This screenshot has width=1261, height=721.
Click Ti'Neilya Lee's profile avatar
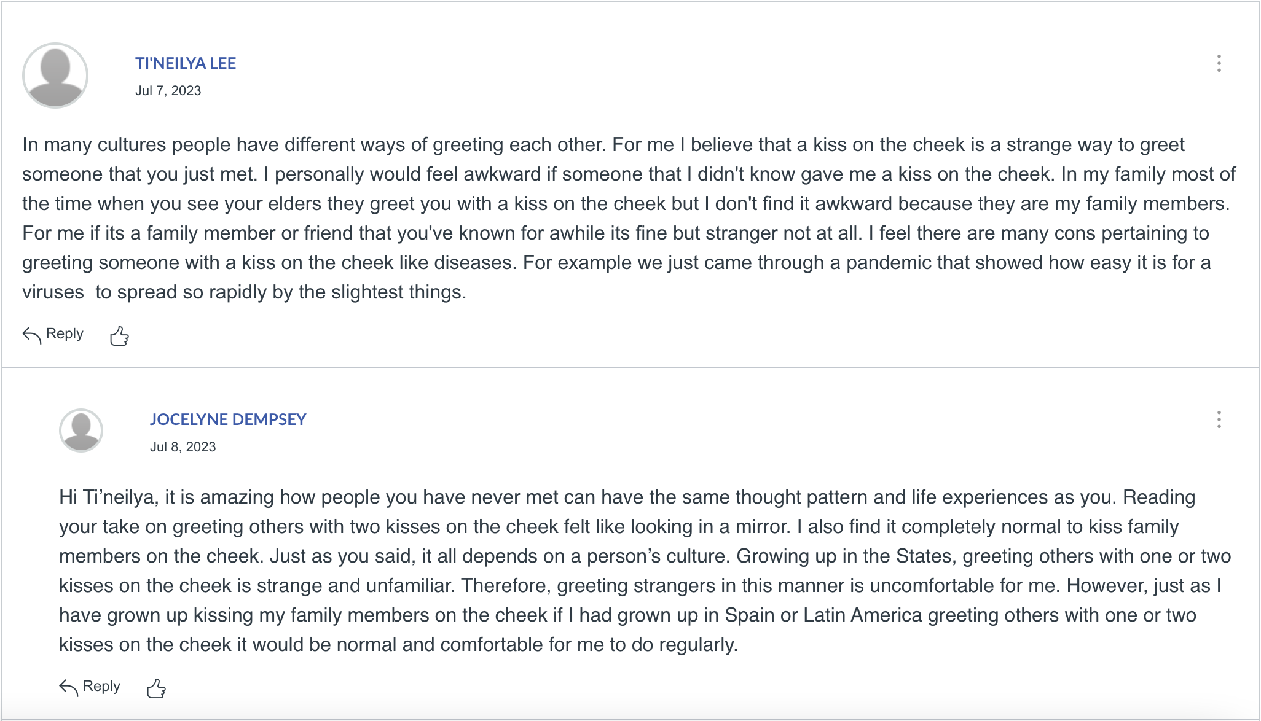55,76
